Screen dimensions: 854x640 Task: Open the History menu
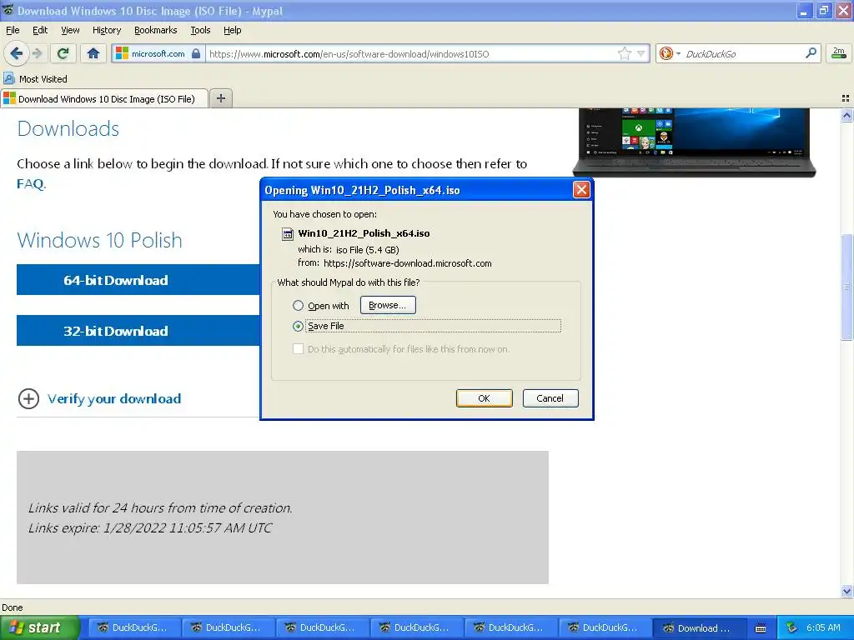[x=107, y=30]
